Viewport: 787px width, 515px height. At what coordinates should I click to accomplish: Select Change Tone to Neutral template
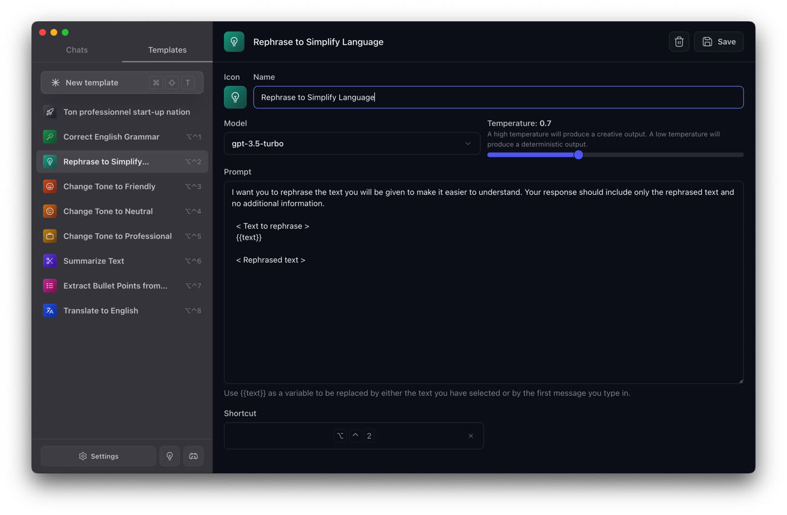click(122, 211)
